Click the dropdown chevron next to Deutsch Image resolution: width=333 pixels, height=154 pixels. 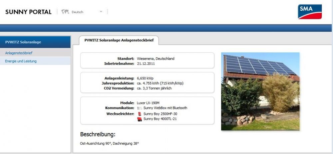click(101, 12)
